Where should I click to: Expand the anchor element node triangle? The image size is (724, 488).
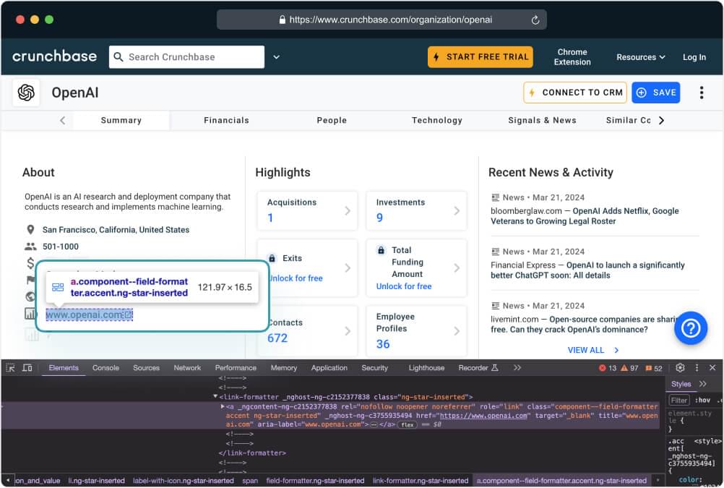222,407
